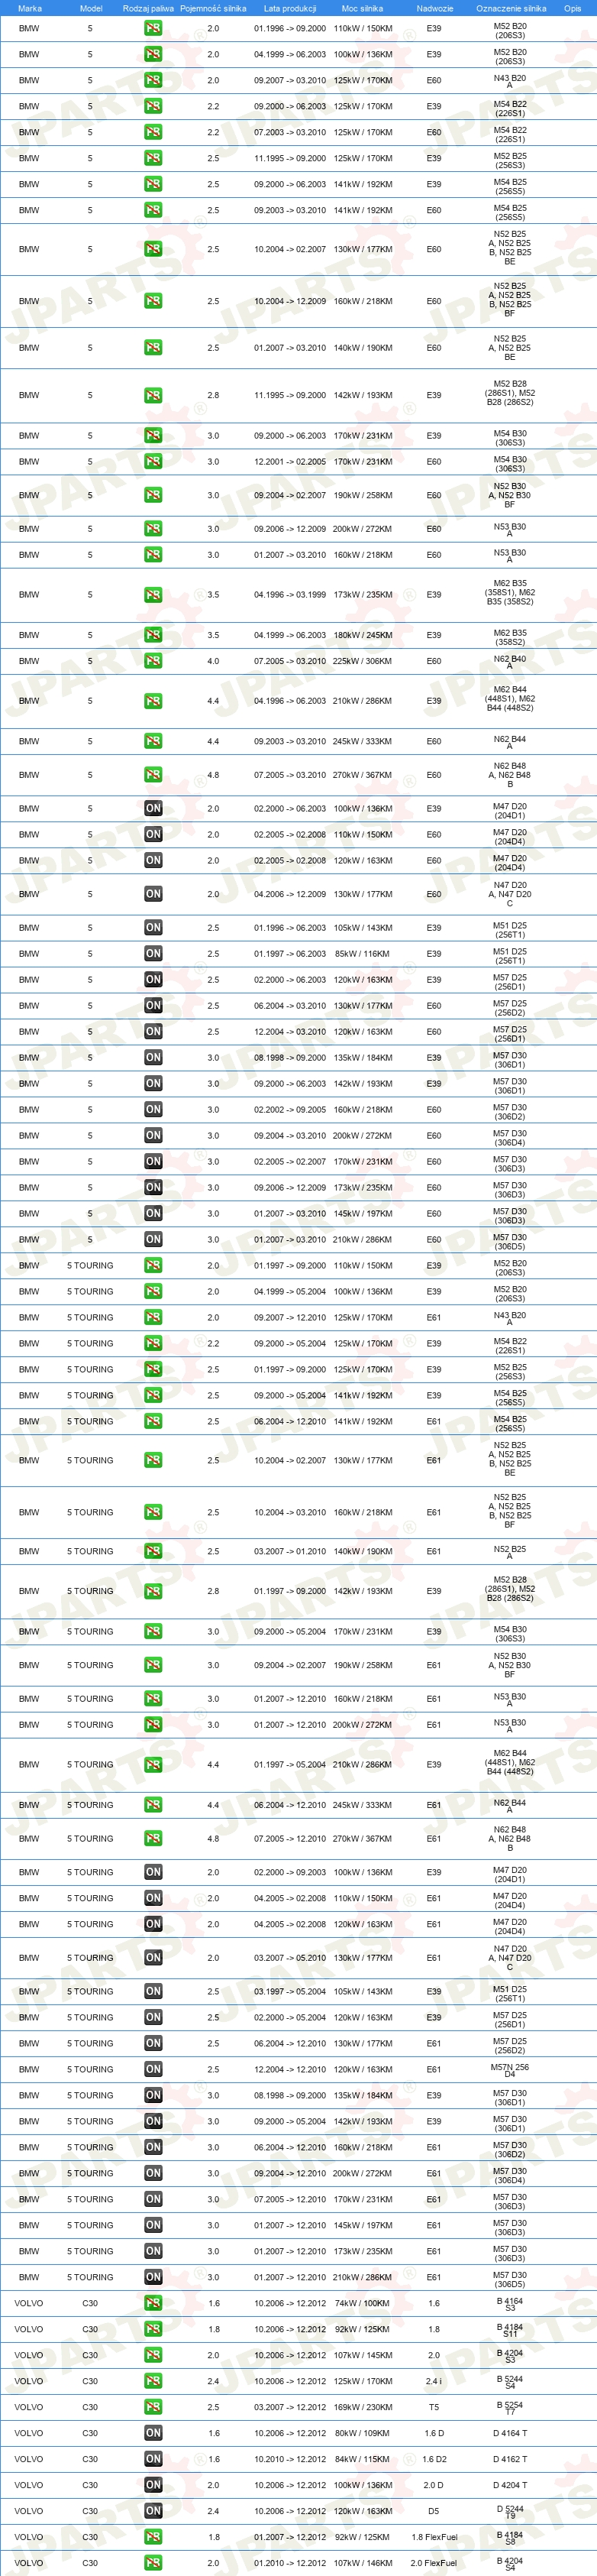Viewport: 597px width, 2576px height.
Task: Click diesel icon in Volvo C30 D5 row
Action: 153,2511
